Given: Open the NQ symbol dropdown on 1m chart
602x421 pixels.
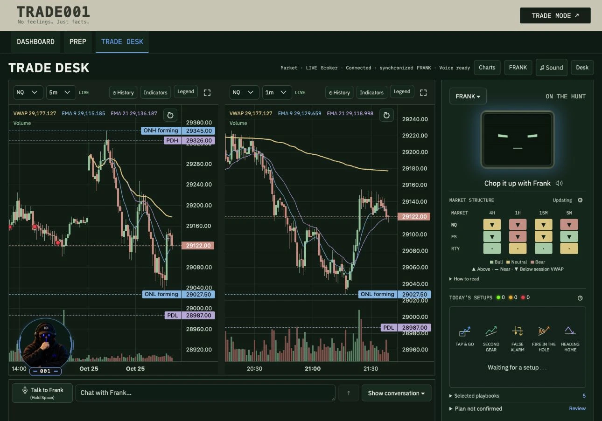Looking at the screenshot, I should pos(244,92).
